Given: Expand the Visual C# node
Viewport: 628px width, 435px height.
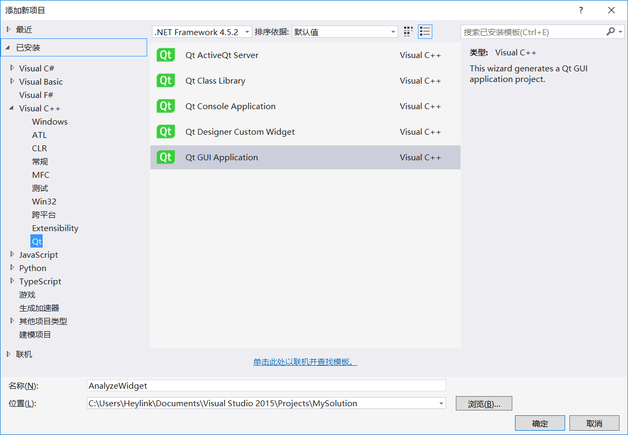Looking at the screenshot, I should [x=12, y=68].
